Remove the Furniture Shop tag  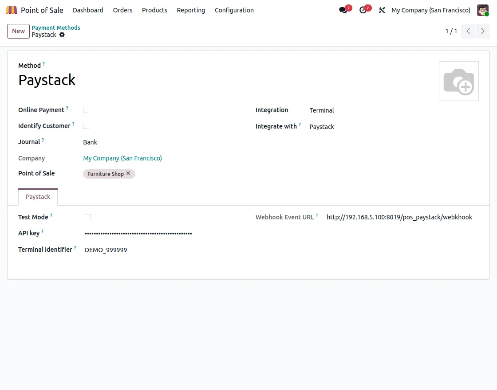128,173
